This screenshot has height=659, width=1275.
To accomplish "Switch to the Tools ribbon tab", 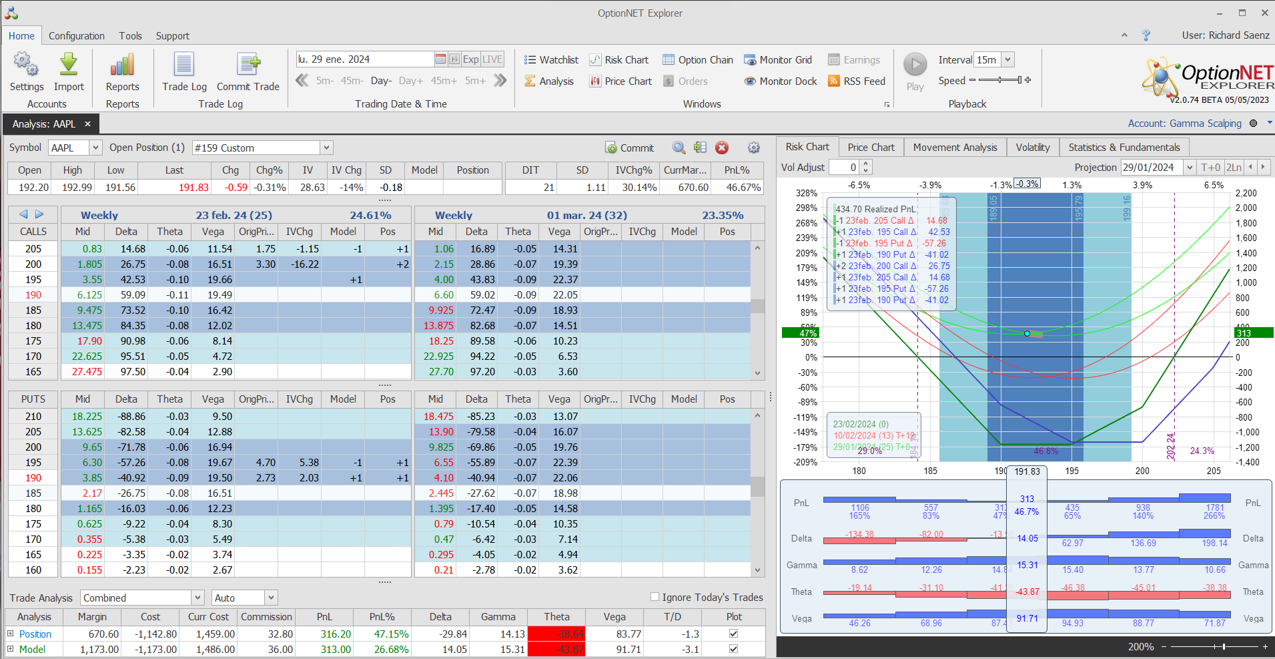I will tap(131, 36).
